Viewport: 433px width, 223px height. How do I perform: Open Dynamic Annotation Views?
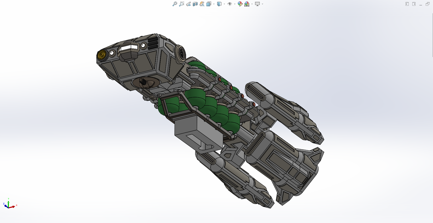[202, 4]
